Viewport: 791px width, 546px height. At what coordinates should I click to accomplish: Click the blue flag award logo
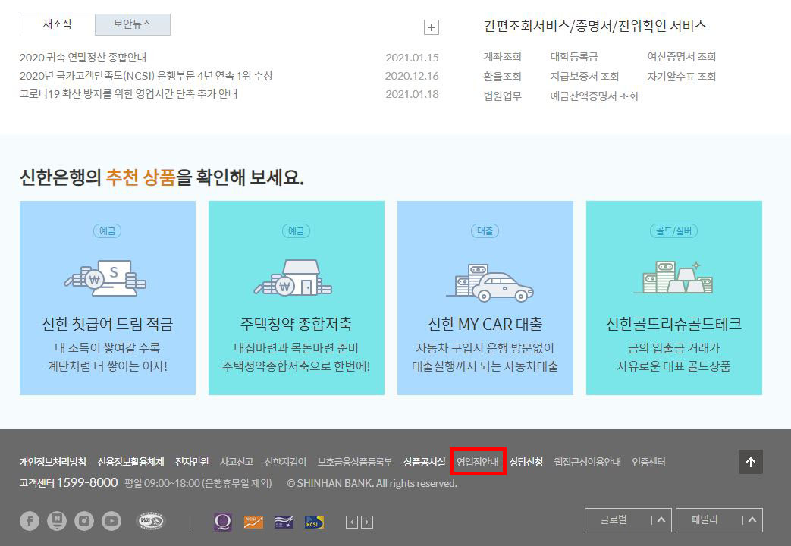(284, 522)
